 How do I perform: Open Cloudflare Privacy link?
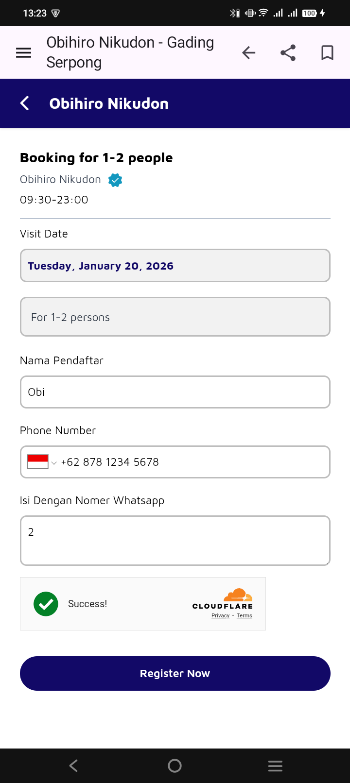[220, 615]
